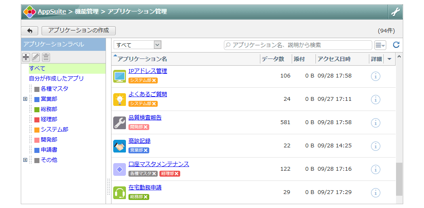Open the list view options menu
The image size is (424, 208).
point(380,45)
